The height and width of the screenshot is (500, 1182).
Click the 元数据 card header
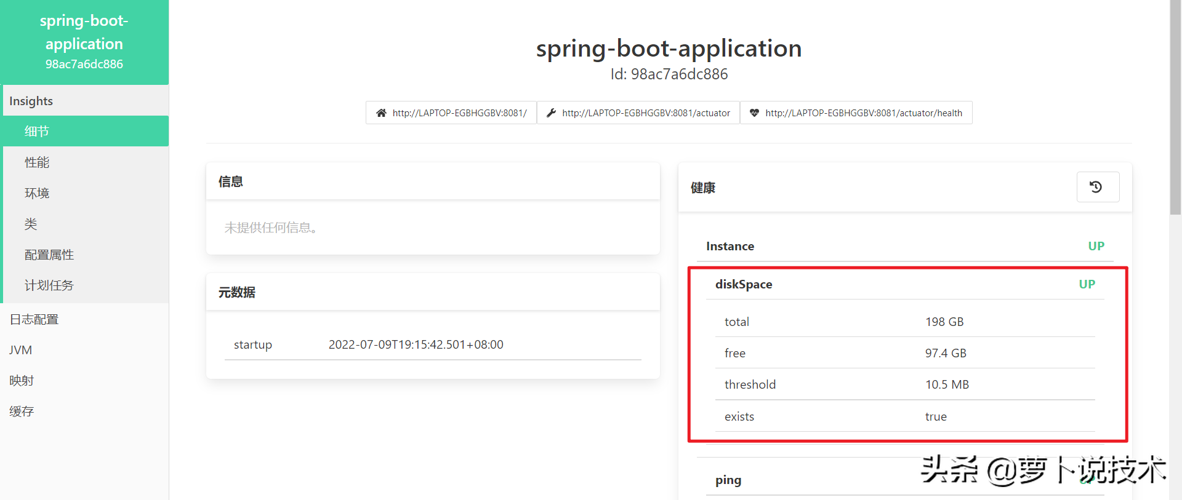click(x=433, y=292)
